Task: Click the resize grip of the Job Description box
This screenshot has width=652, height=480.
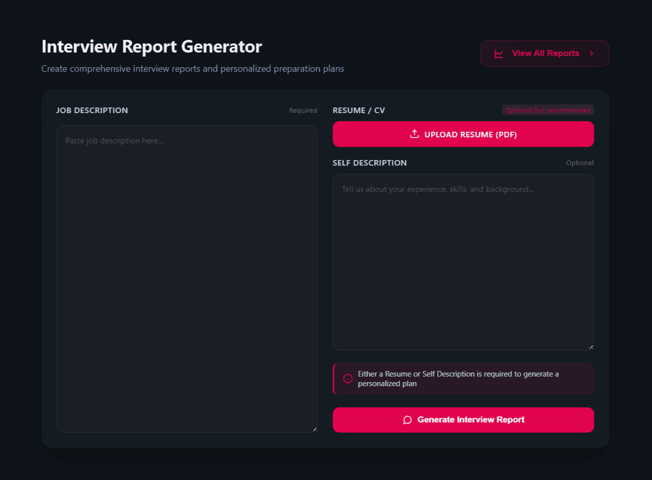Action: tap(315, 430)
